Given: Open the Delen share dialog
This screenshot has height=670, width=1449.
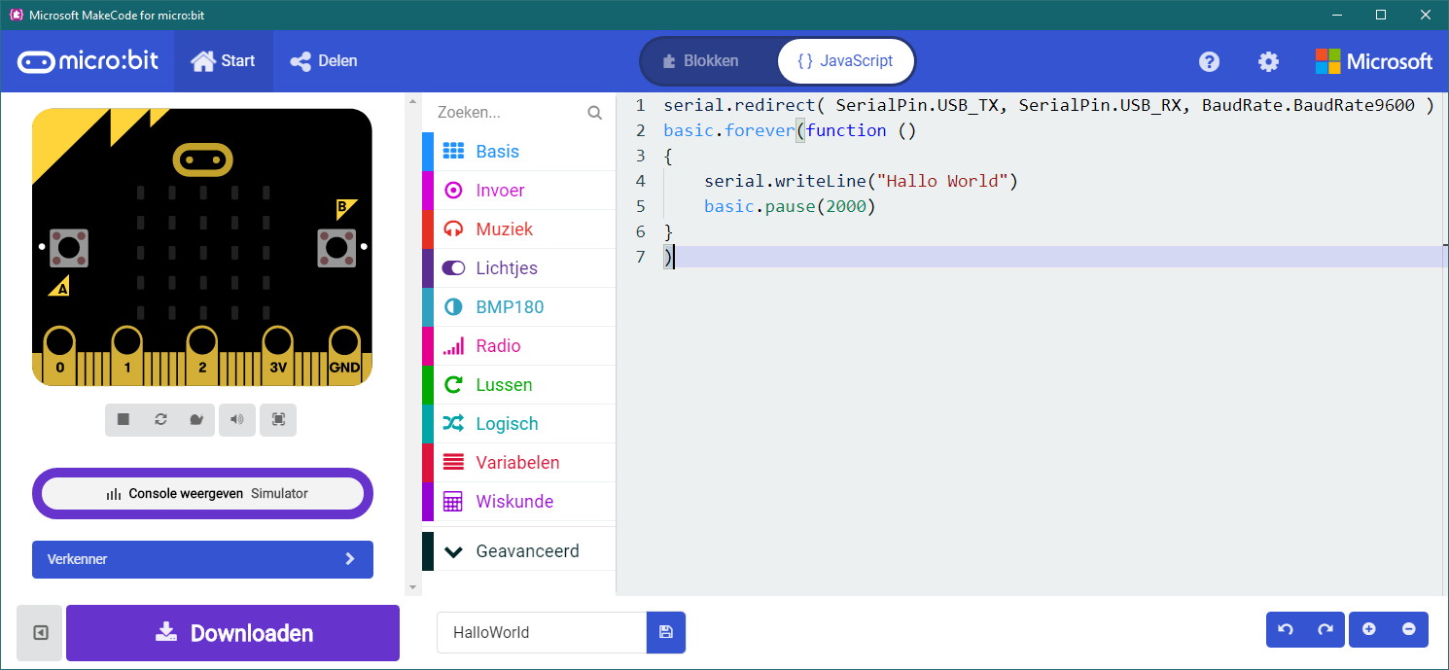Looking at the screenshot, I should click(x=324, y=61).
